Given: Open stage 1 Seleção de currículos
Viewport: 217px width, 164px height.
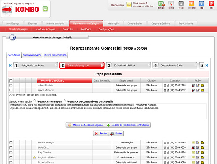Looking at the screenshot, I should coord(35,65).
